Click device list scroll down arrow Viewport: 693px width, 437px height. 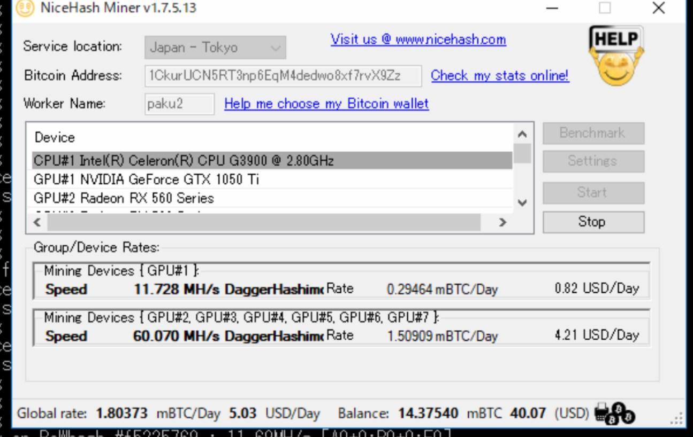(x=523, y=203)
